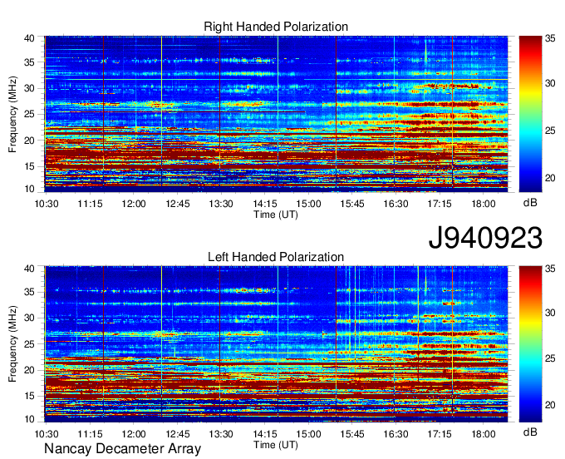Click 15:45 time tick on Right Handed plot
The image size is (565, 459).
click(x=352, y=204)
